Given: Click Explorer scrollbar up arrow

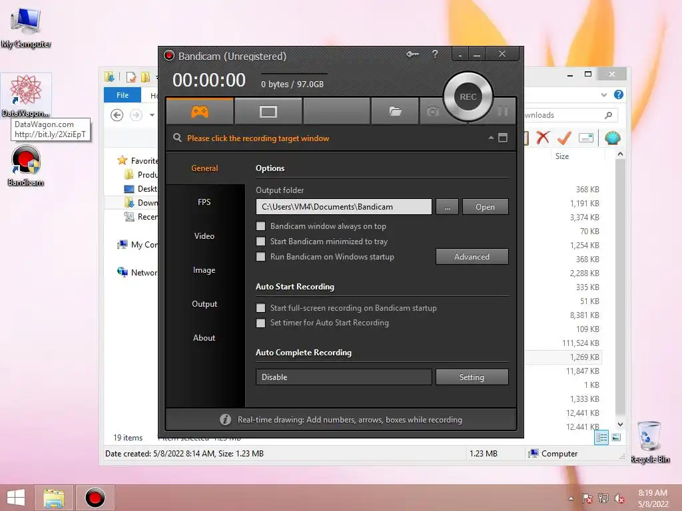Looking at the screenshot, I should tap(620, 154).
